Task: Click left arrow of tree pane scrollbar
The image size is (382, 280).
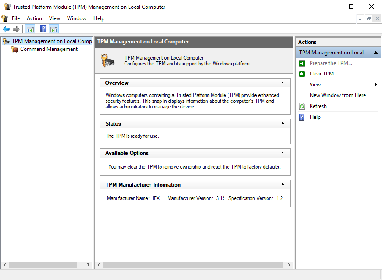Action: click(5, 265)
